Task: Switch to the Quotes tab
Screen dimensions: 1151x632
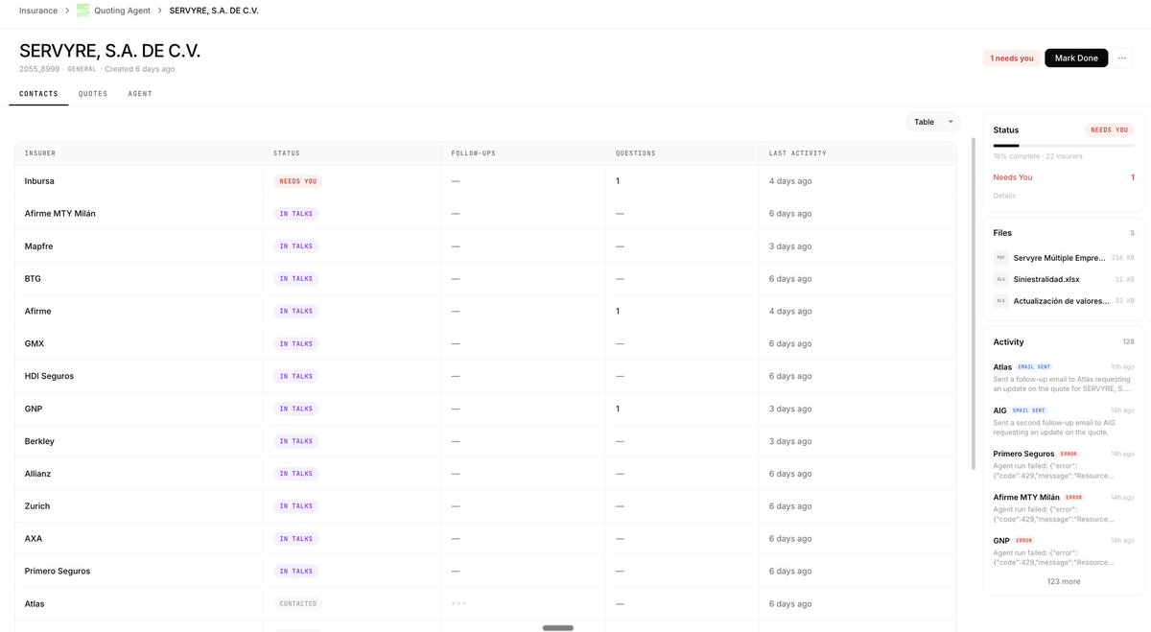Action: [x=93, y=94]
